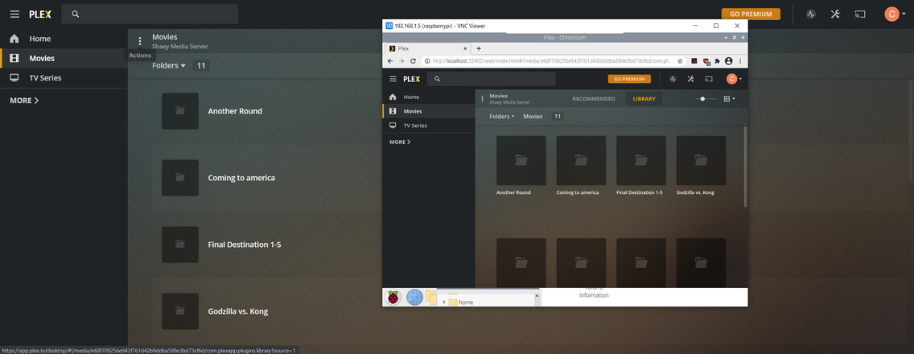Click the Another Round title in the main list
The height and width of the screenshot is (354, 914).
pos(235,111)
